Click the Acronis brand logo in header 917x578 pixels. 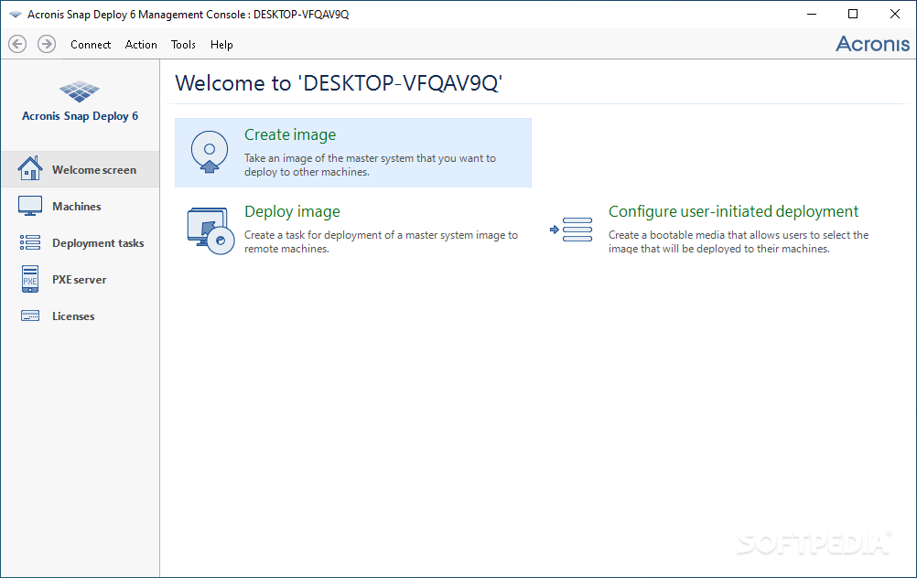(x=872, y=44)
